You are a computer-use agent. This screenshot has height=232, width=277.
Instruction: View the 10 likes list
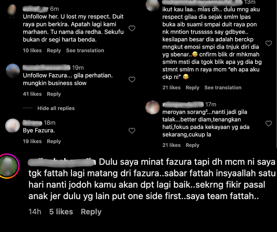coord(32,51)
